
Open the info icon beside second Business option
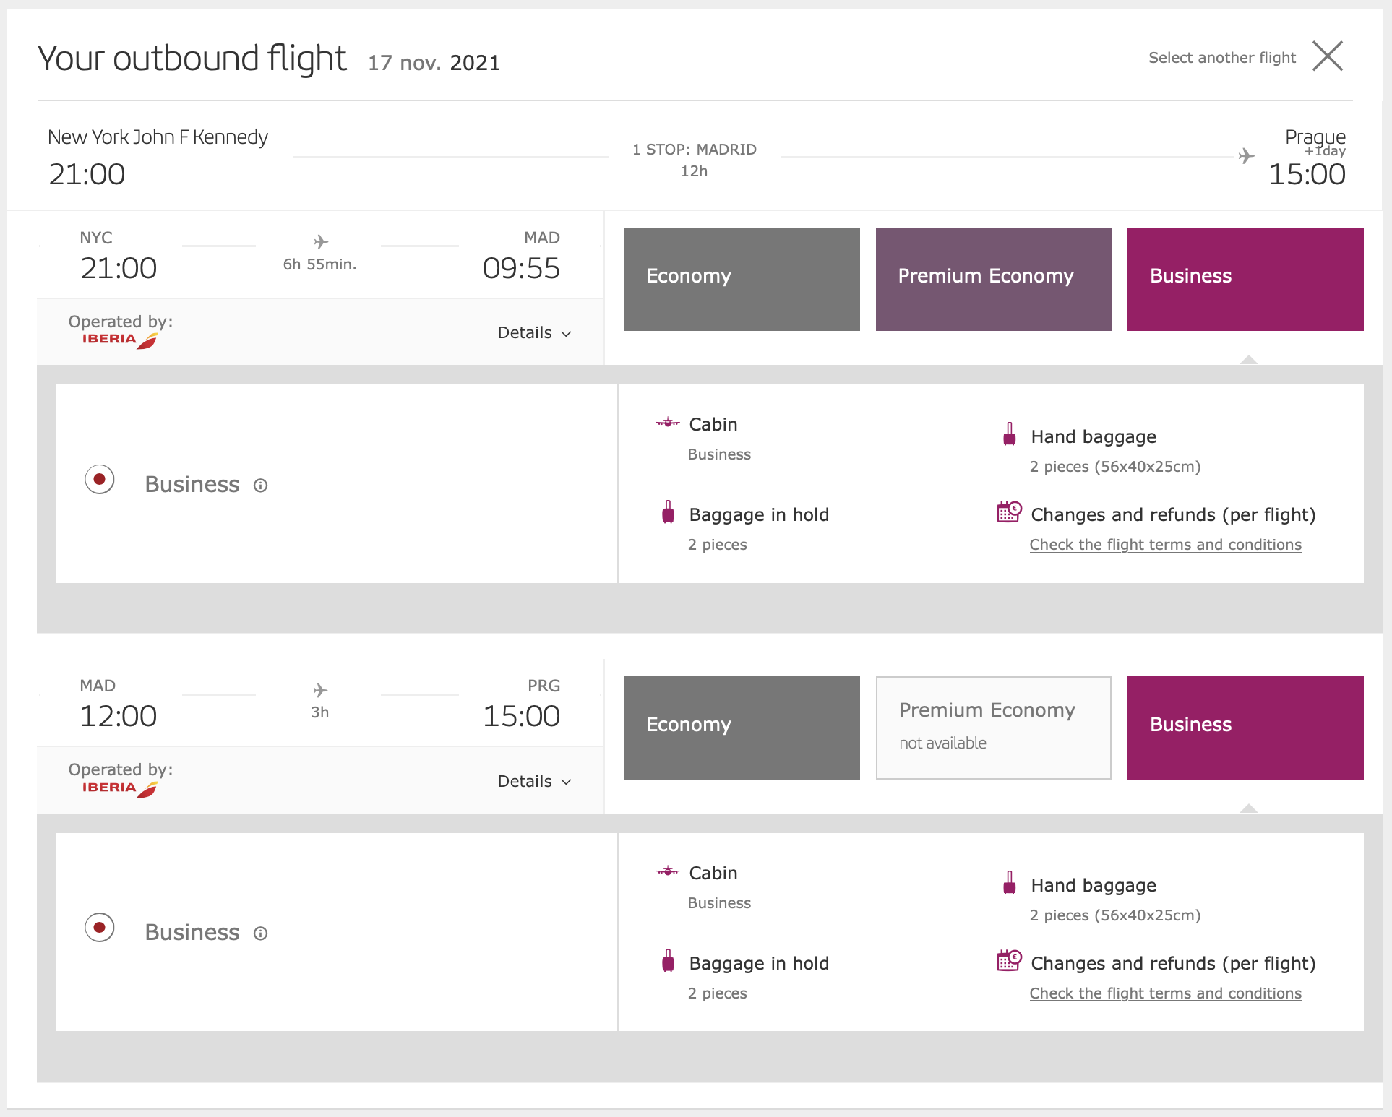coord(259,933)
